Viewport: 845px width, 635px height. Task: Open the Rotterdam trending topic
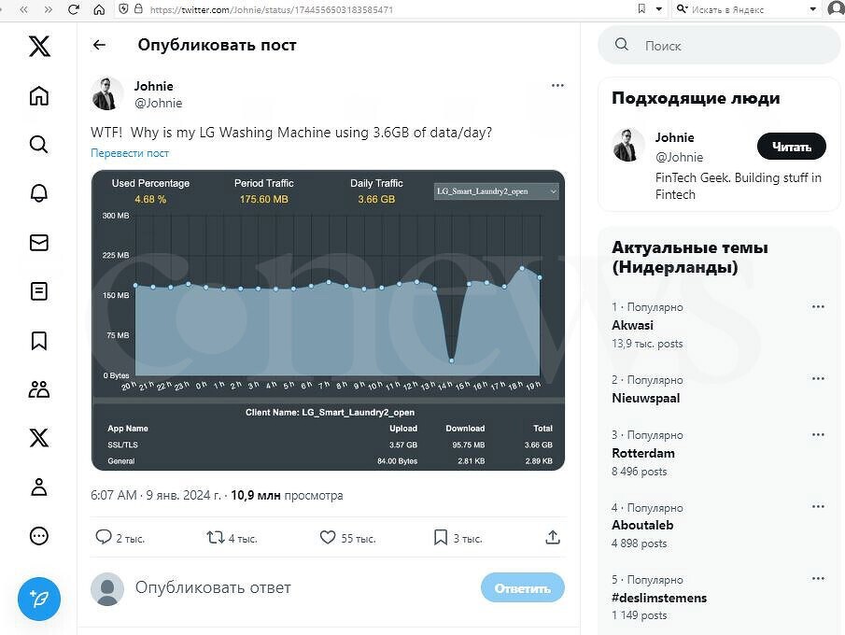click(643, 453)
